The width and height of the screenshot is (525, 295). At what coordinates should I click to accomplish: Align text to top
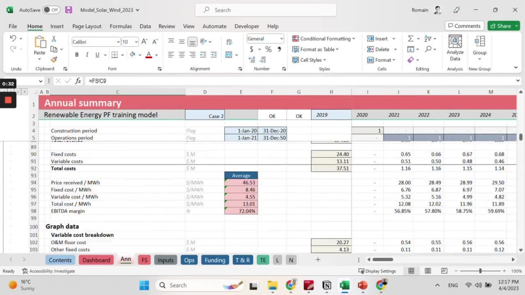coord(171,41)
